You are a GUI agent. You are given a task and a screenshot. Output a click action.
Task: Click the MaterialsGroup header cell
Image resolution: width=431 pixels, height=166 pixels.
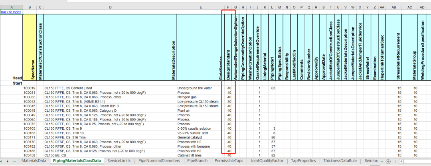[409, 47]
